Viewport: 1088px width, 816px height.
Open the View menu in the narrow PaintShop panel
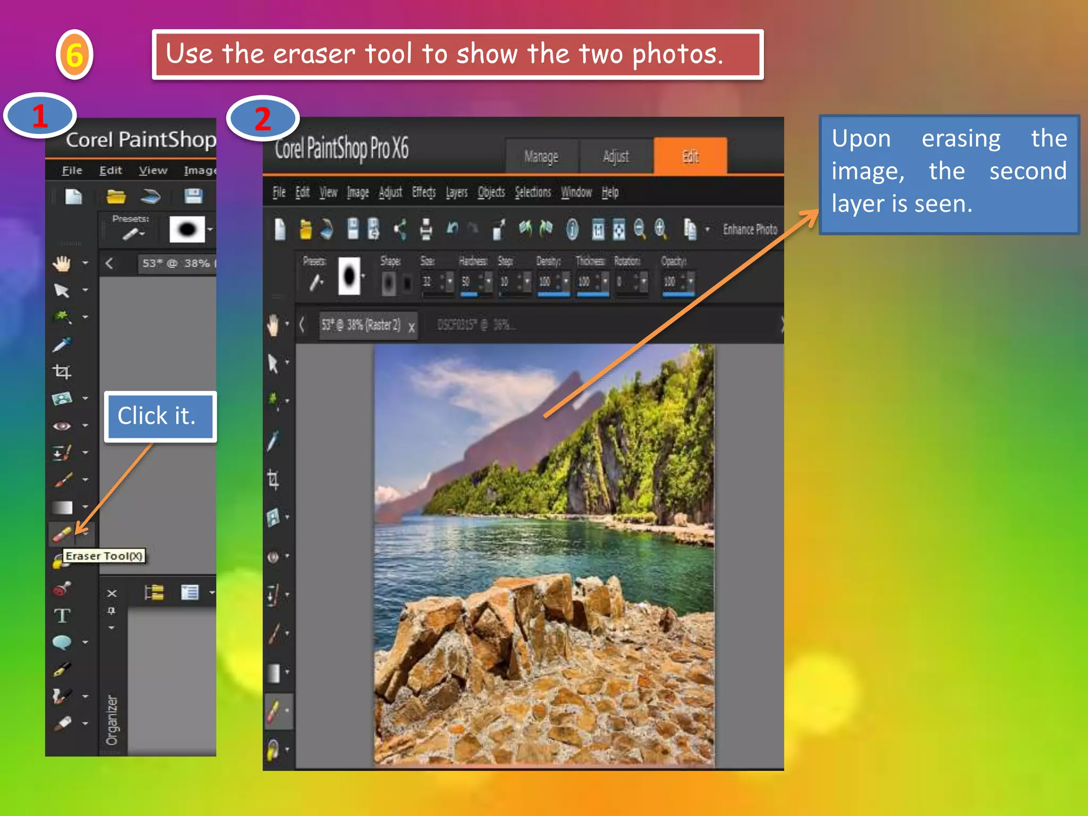click(153, 171)
